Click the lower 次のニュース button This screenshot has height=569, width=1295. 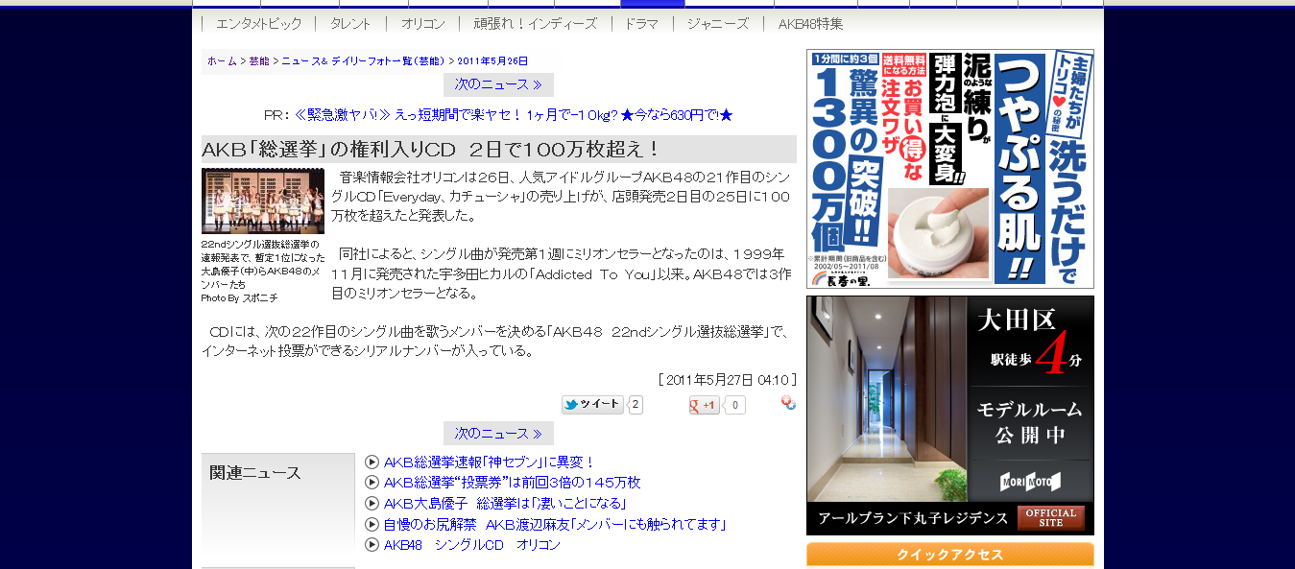498,433
